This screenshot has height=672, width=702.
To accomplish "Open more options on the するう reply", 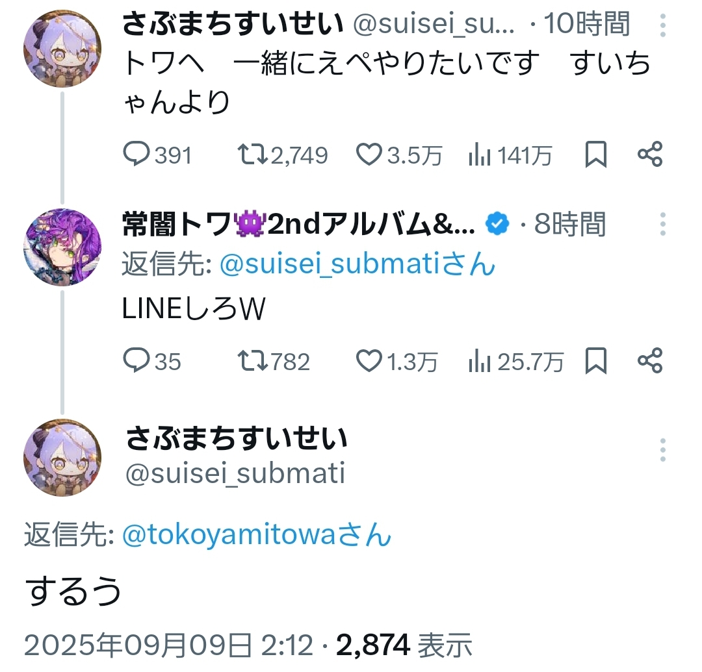I will 662,450.
